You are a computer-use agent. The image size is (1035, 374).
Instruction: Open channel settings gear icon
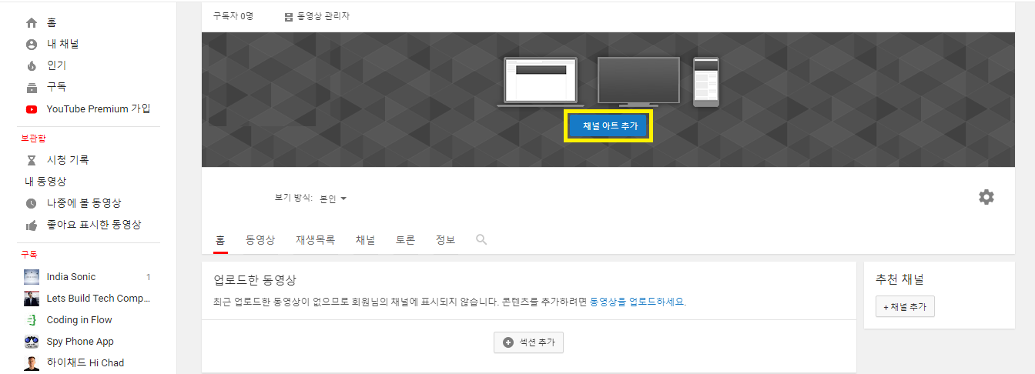pyautogui.click(x=986, y=197)
